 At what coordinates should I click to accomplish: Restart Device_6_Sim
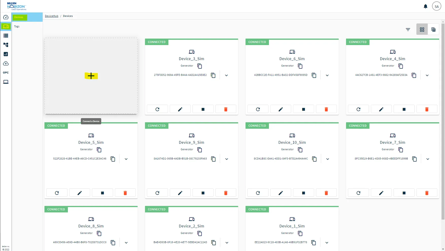tap(258, 109)
